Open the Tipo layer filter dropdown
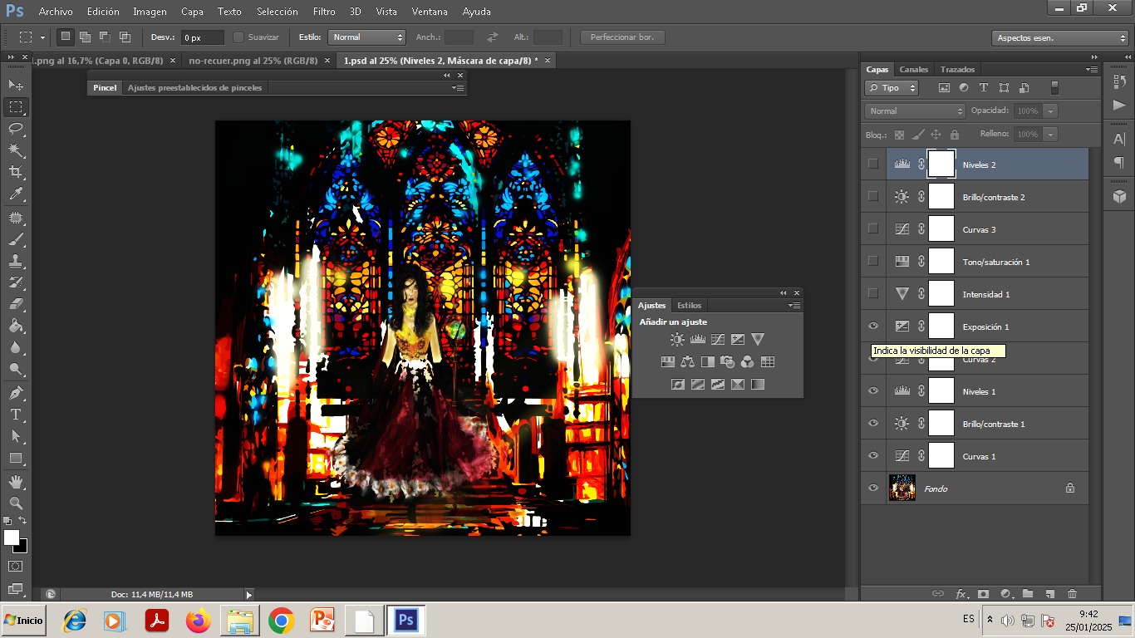 [x=892, y=87]
